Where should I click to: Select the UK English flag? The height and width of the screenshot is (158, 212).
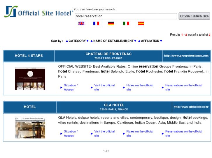coord(81,23)
